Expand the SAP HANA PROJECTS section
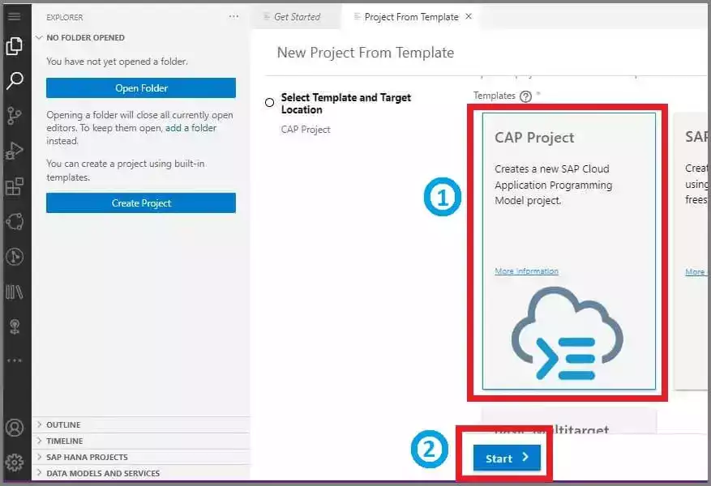This screenshot has height=486, width=711. 140,457
